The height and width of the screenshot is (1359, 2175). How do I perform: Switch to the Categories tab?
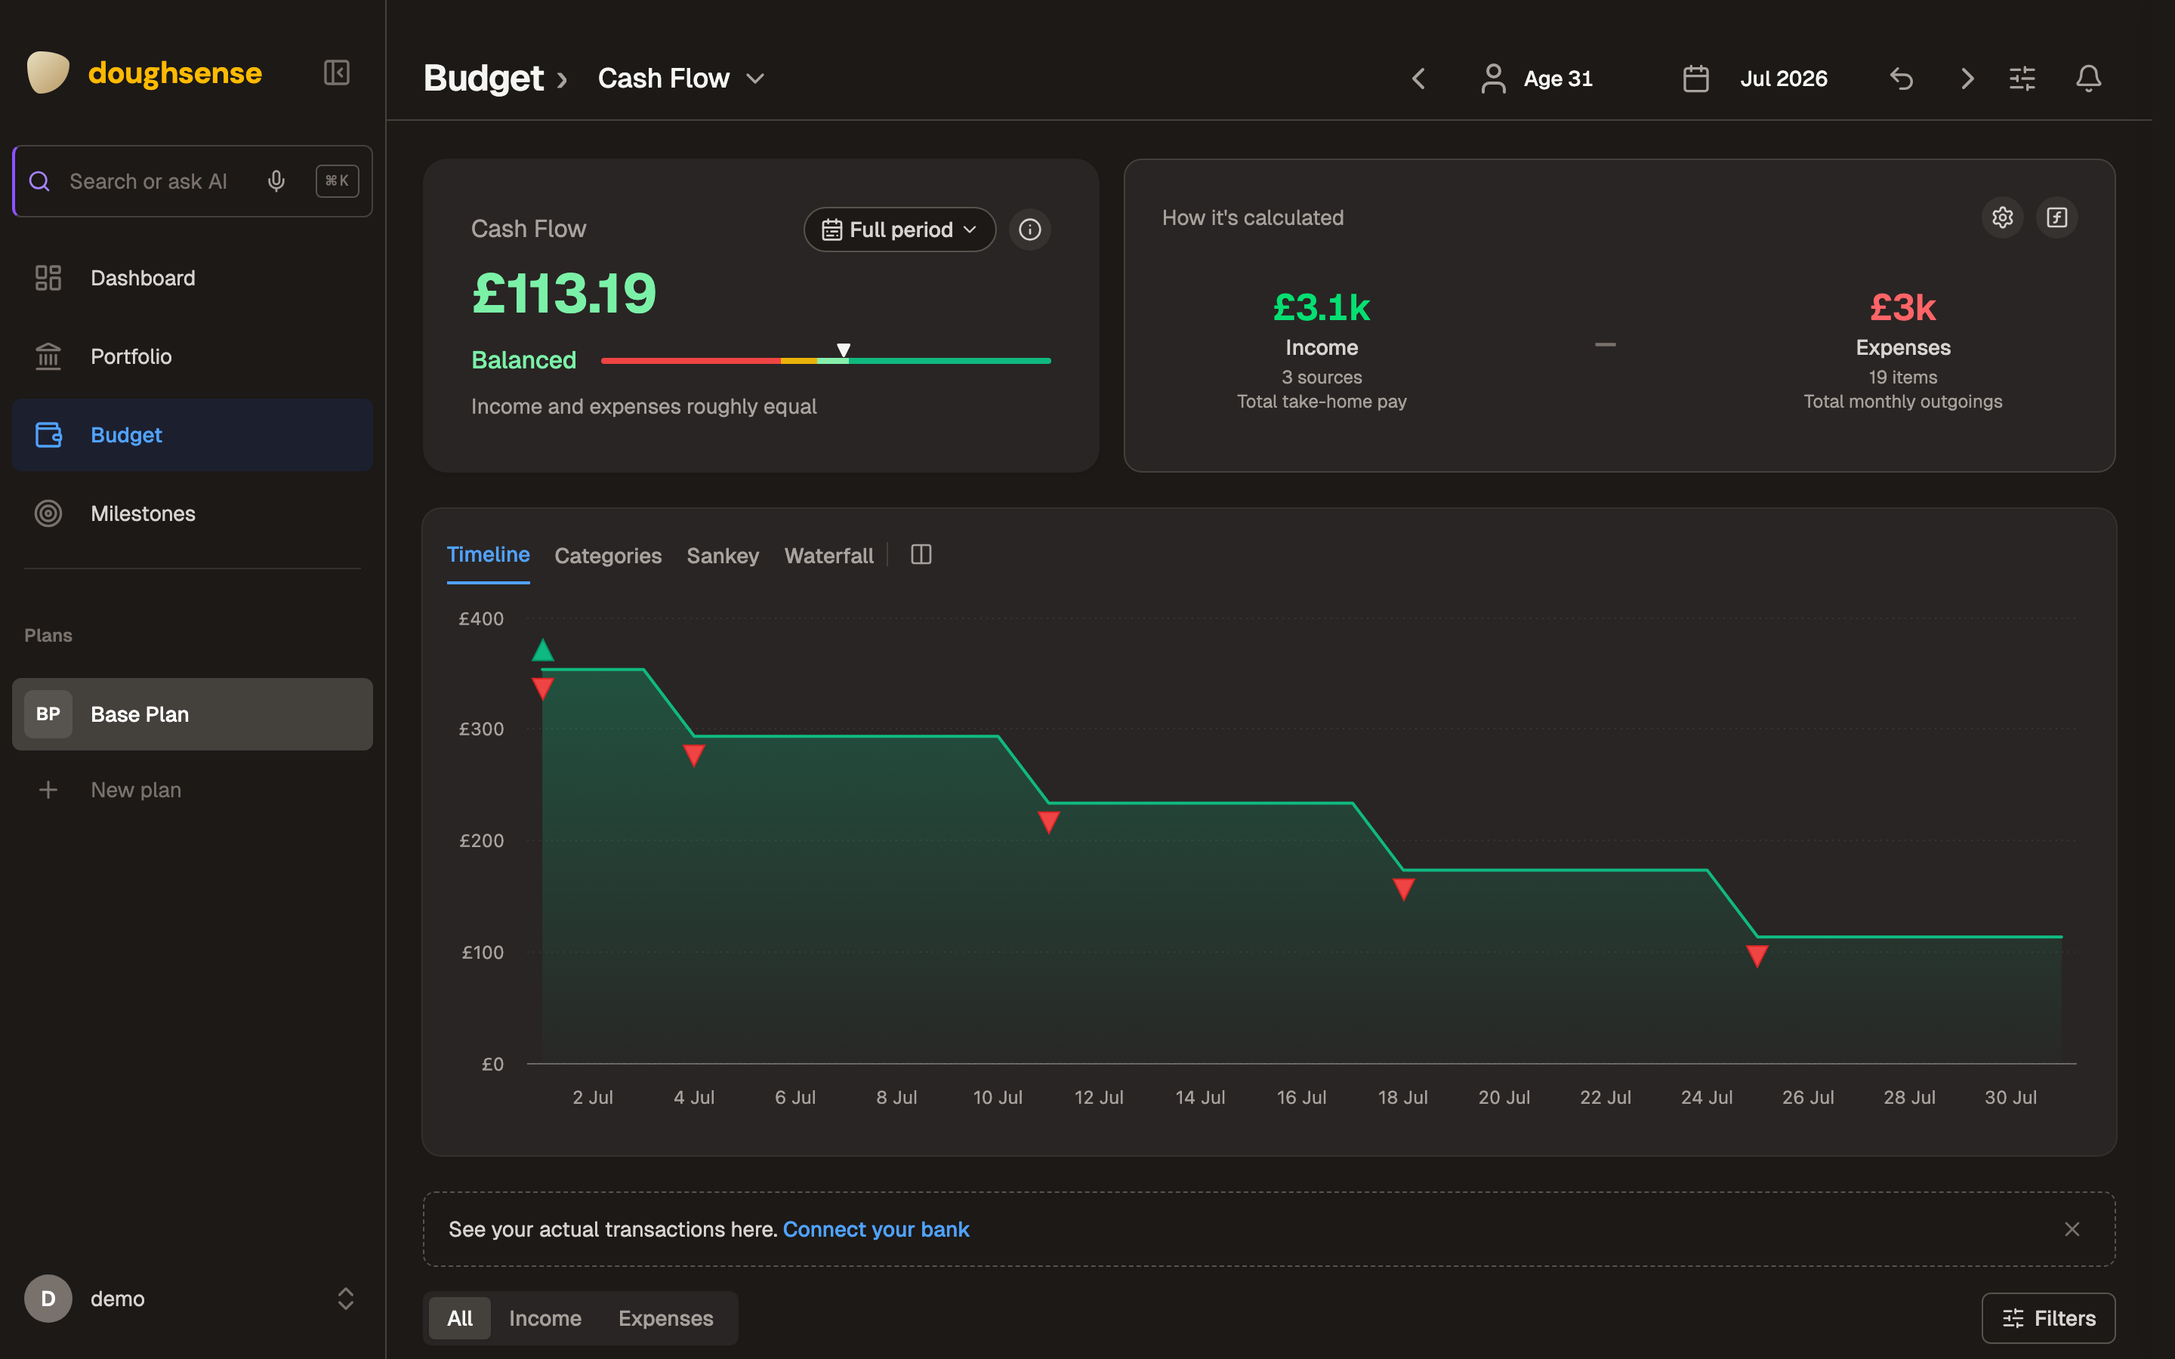pyautogui.click(x=607, y=556)
